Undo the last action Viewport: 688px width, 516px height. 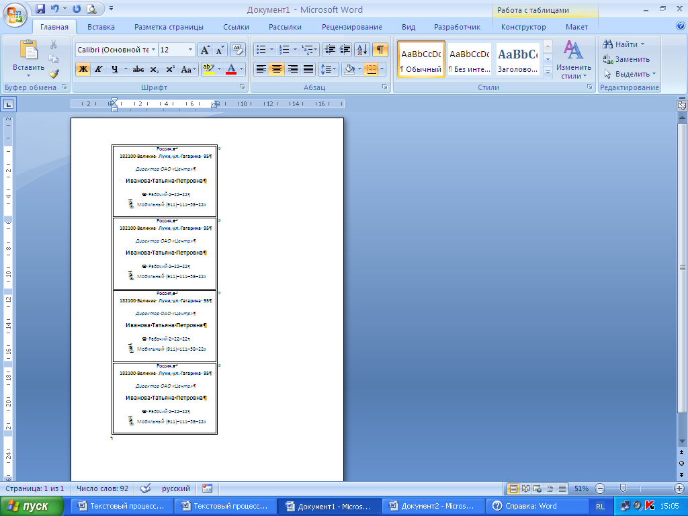(x=55, y=9)
